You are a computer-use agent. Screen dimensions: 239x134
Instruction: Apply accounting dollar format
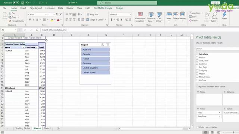click(112, 20)
